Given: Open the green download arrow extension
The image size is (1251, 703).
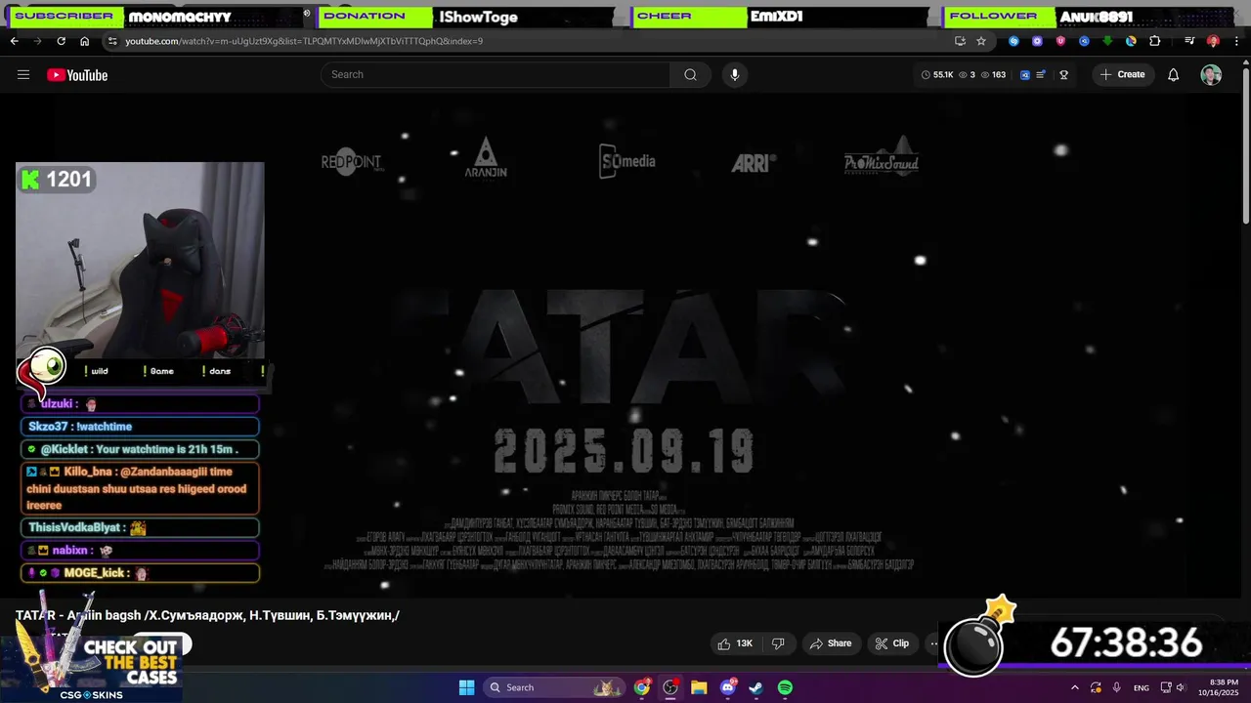Looking at the screenshot, I should point(1107,41).
